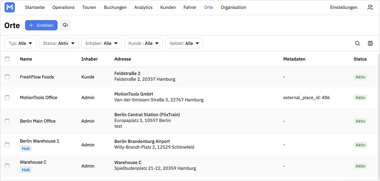Open the Organisation menu item

click(233, 8)
